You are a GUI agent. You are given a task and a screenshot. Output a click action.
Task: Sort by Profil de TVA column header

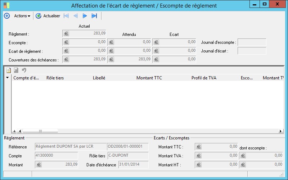[204, 78]
